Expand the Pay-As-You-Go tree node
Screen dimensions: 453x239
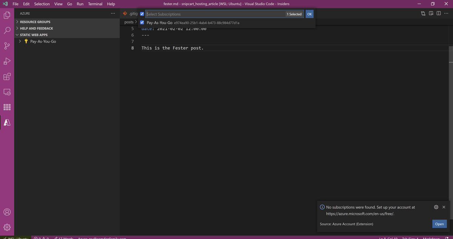[x=20, y=42]
